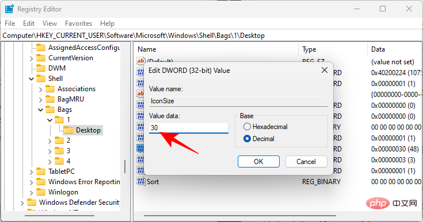Select the Sort value row name
The image size is (423, 222).
click(x=153, y=182)
